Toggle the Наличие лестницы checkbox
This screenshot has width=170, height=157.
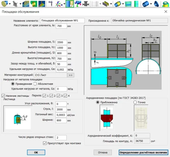[x=3, y=96]
